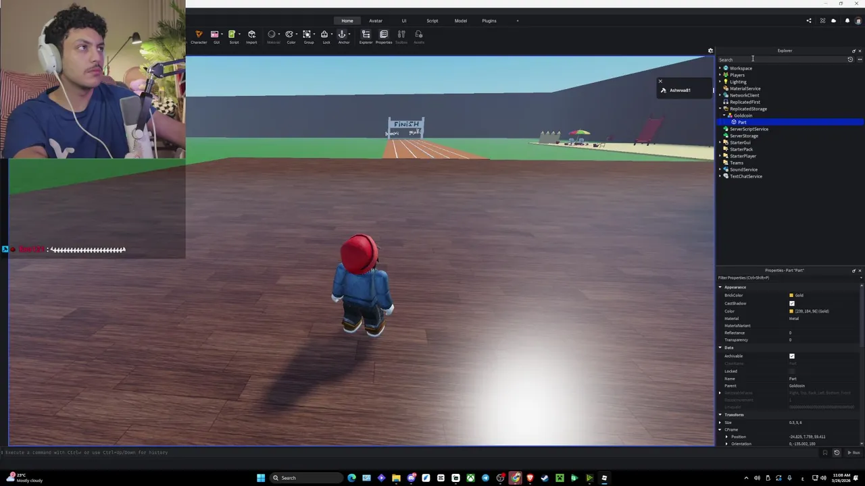This screenshot has width=865, height=486.
Task: Collapse the Appearance properties section
Action: click(720, 288)
